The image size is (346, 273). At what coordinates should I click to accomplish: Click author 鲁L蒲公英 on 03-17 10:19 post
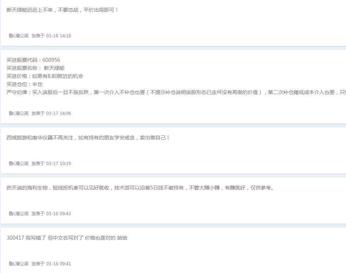pyautogui.click(x=19, y=164)
